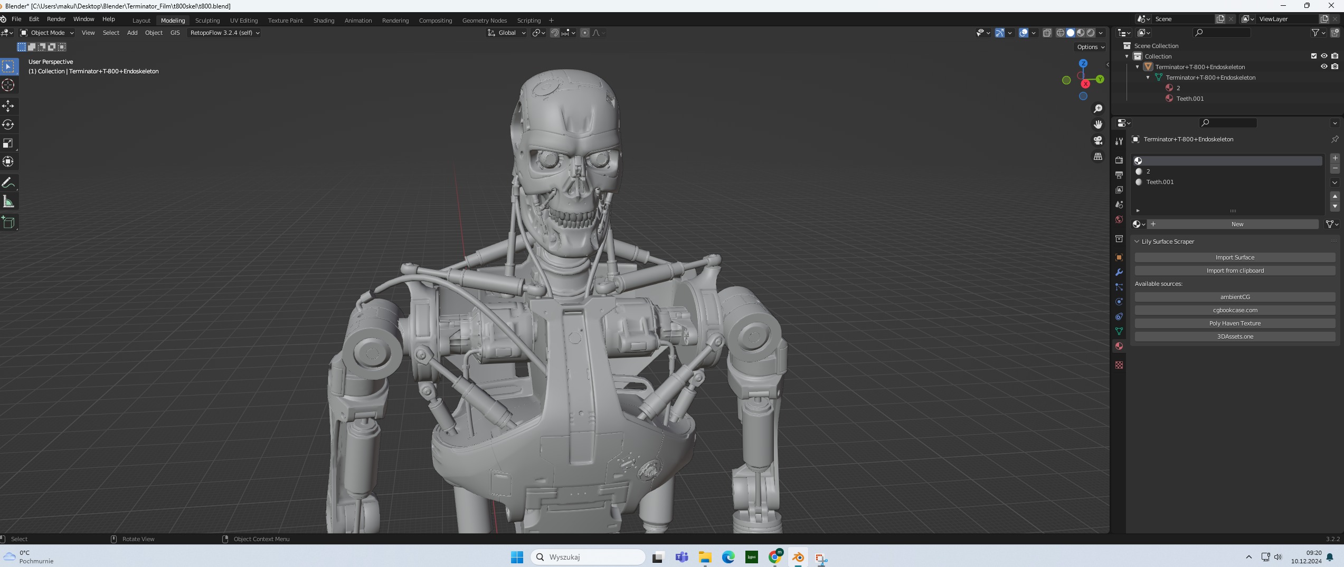Uncheck the Collection exclude checkbox
Viewport: 1344px width, 567px height.
pos(1314,56)
